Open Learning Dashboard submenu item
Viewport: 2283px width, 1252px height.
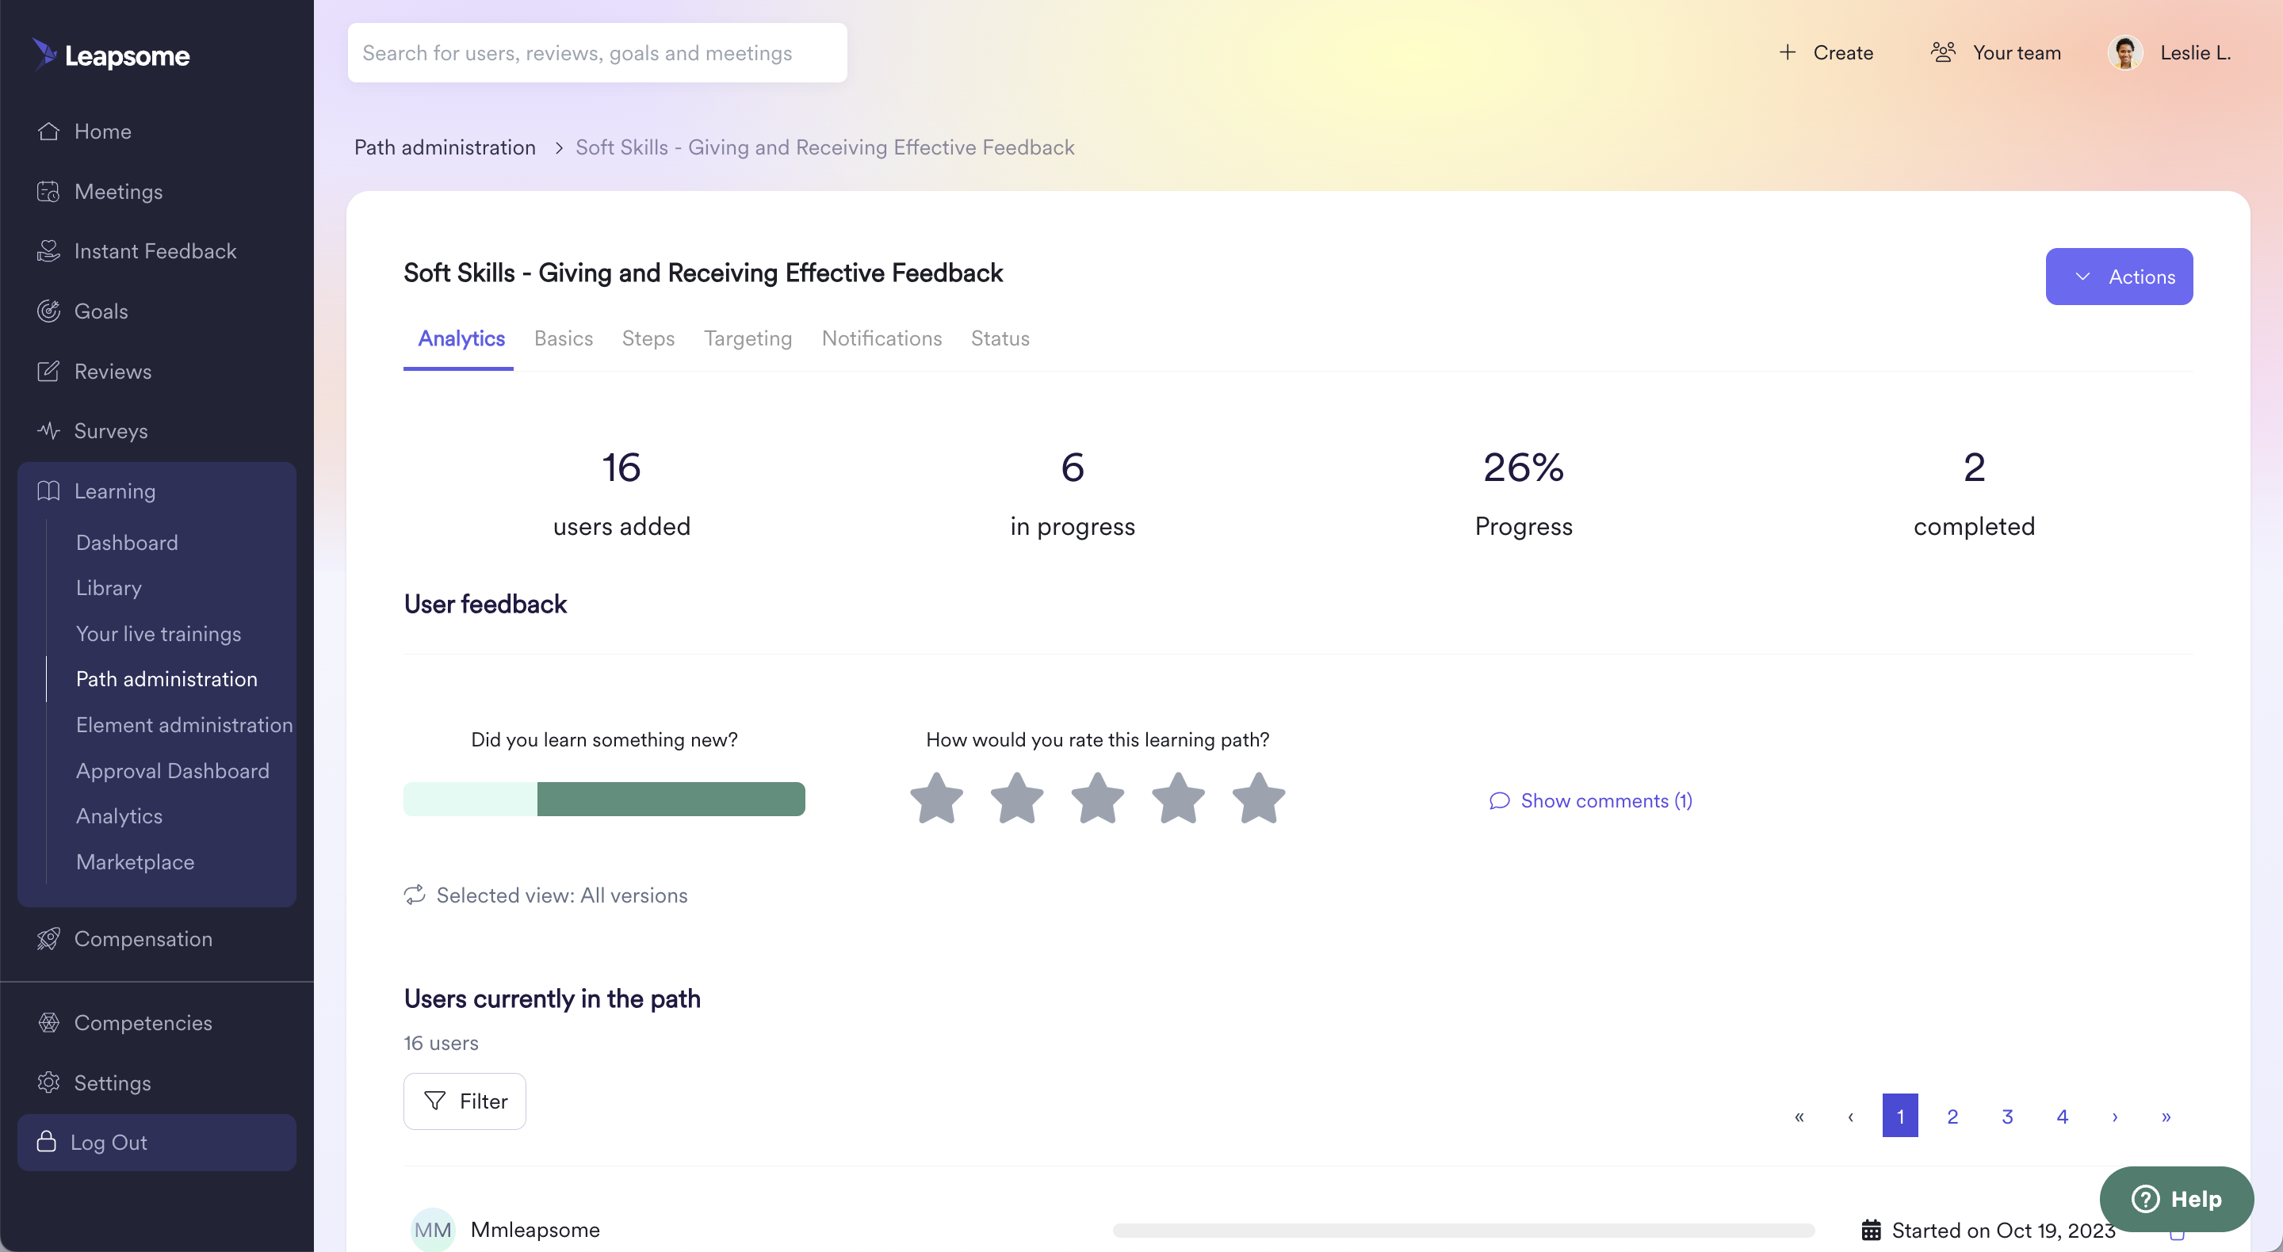click(127, 542)
